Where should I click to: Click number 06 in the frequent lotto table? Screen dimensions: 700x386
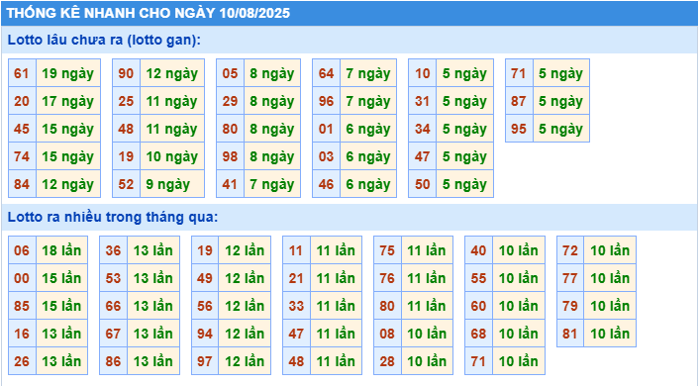(x=22, y=250)
